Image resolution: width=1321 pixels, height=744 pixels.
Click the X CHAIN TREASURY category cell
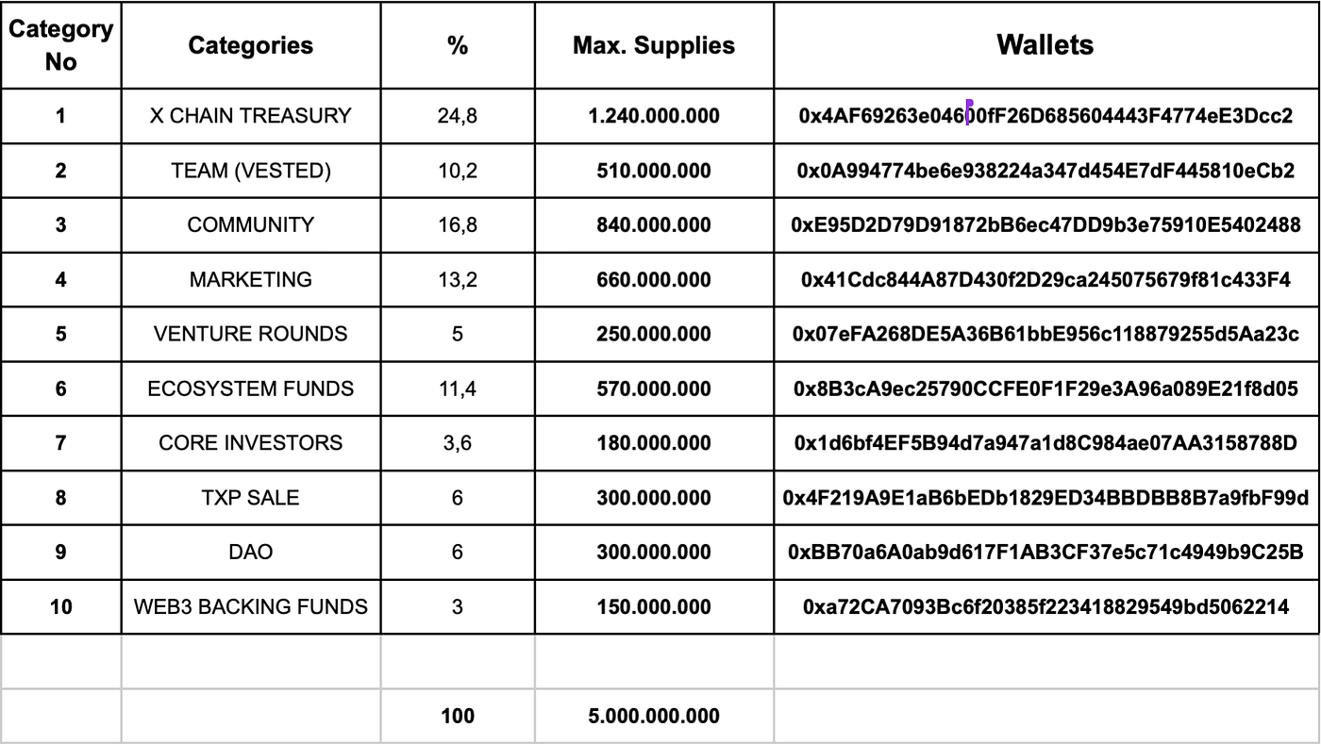pyautogui.click(x=250, y=116)
